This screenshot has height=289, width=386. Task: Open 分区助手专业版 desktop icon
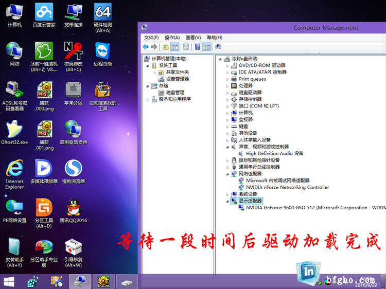44,254
